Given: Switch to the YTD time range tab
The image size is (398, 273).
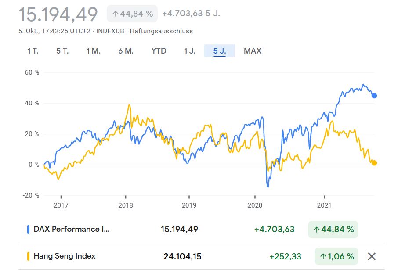Looking at the screenshot, I should (159, 51).
